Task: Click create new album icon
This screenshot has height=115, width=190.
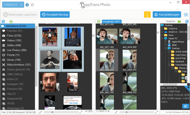Action: (x=11, y=21)
